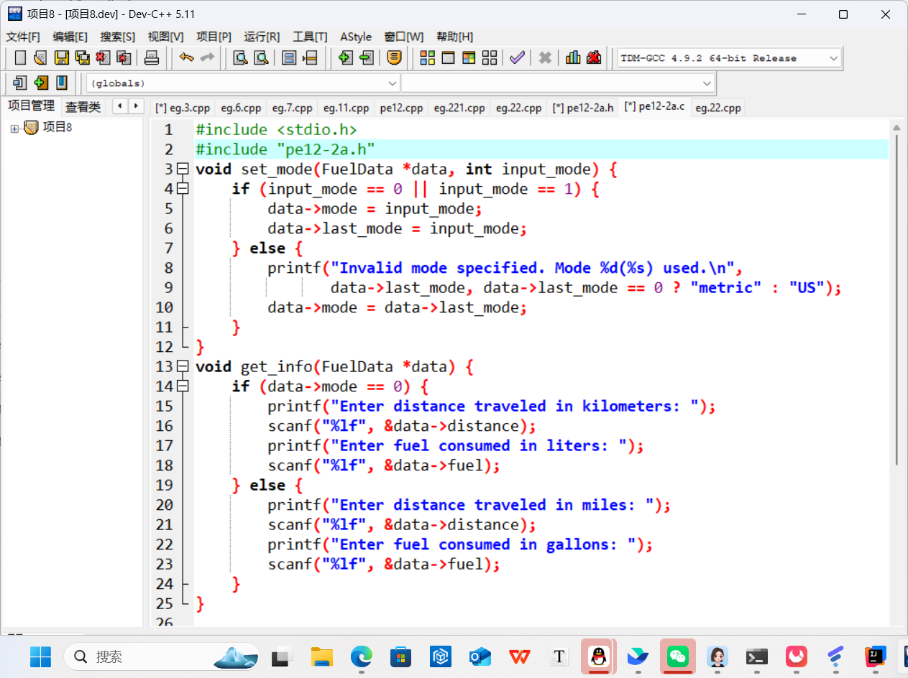The width and height of the screenshot is (908, 678).
Task: Click the Open file toolbar icon
Action: click(41, 58)
